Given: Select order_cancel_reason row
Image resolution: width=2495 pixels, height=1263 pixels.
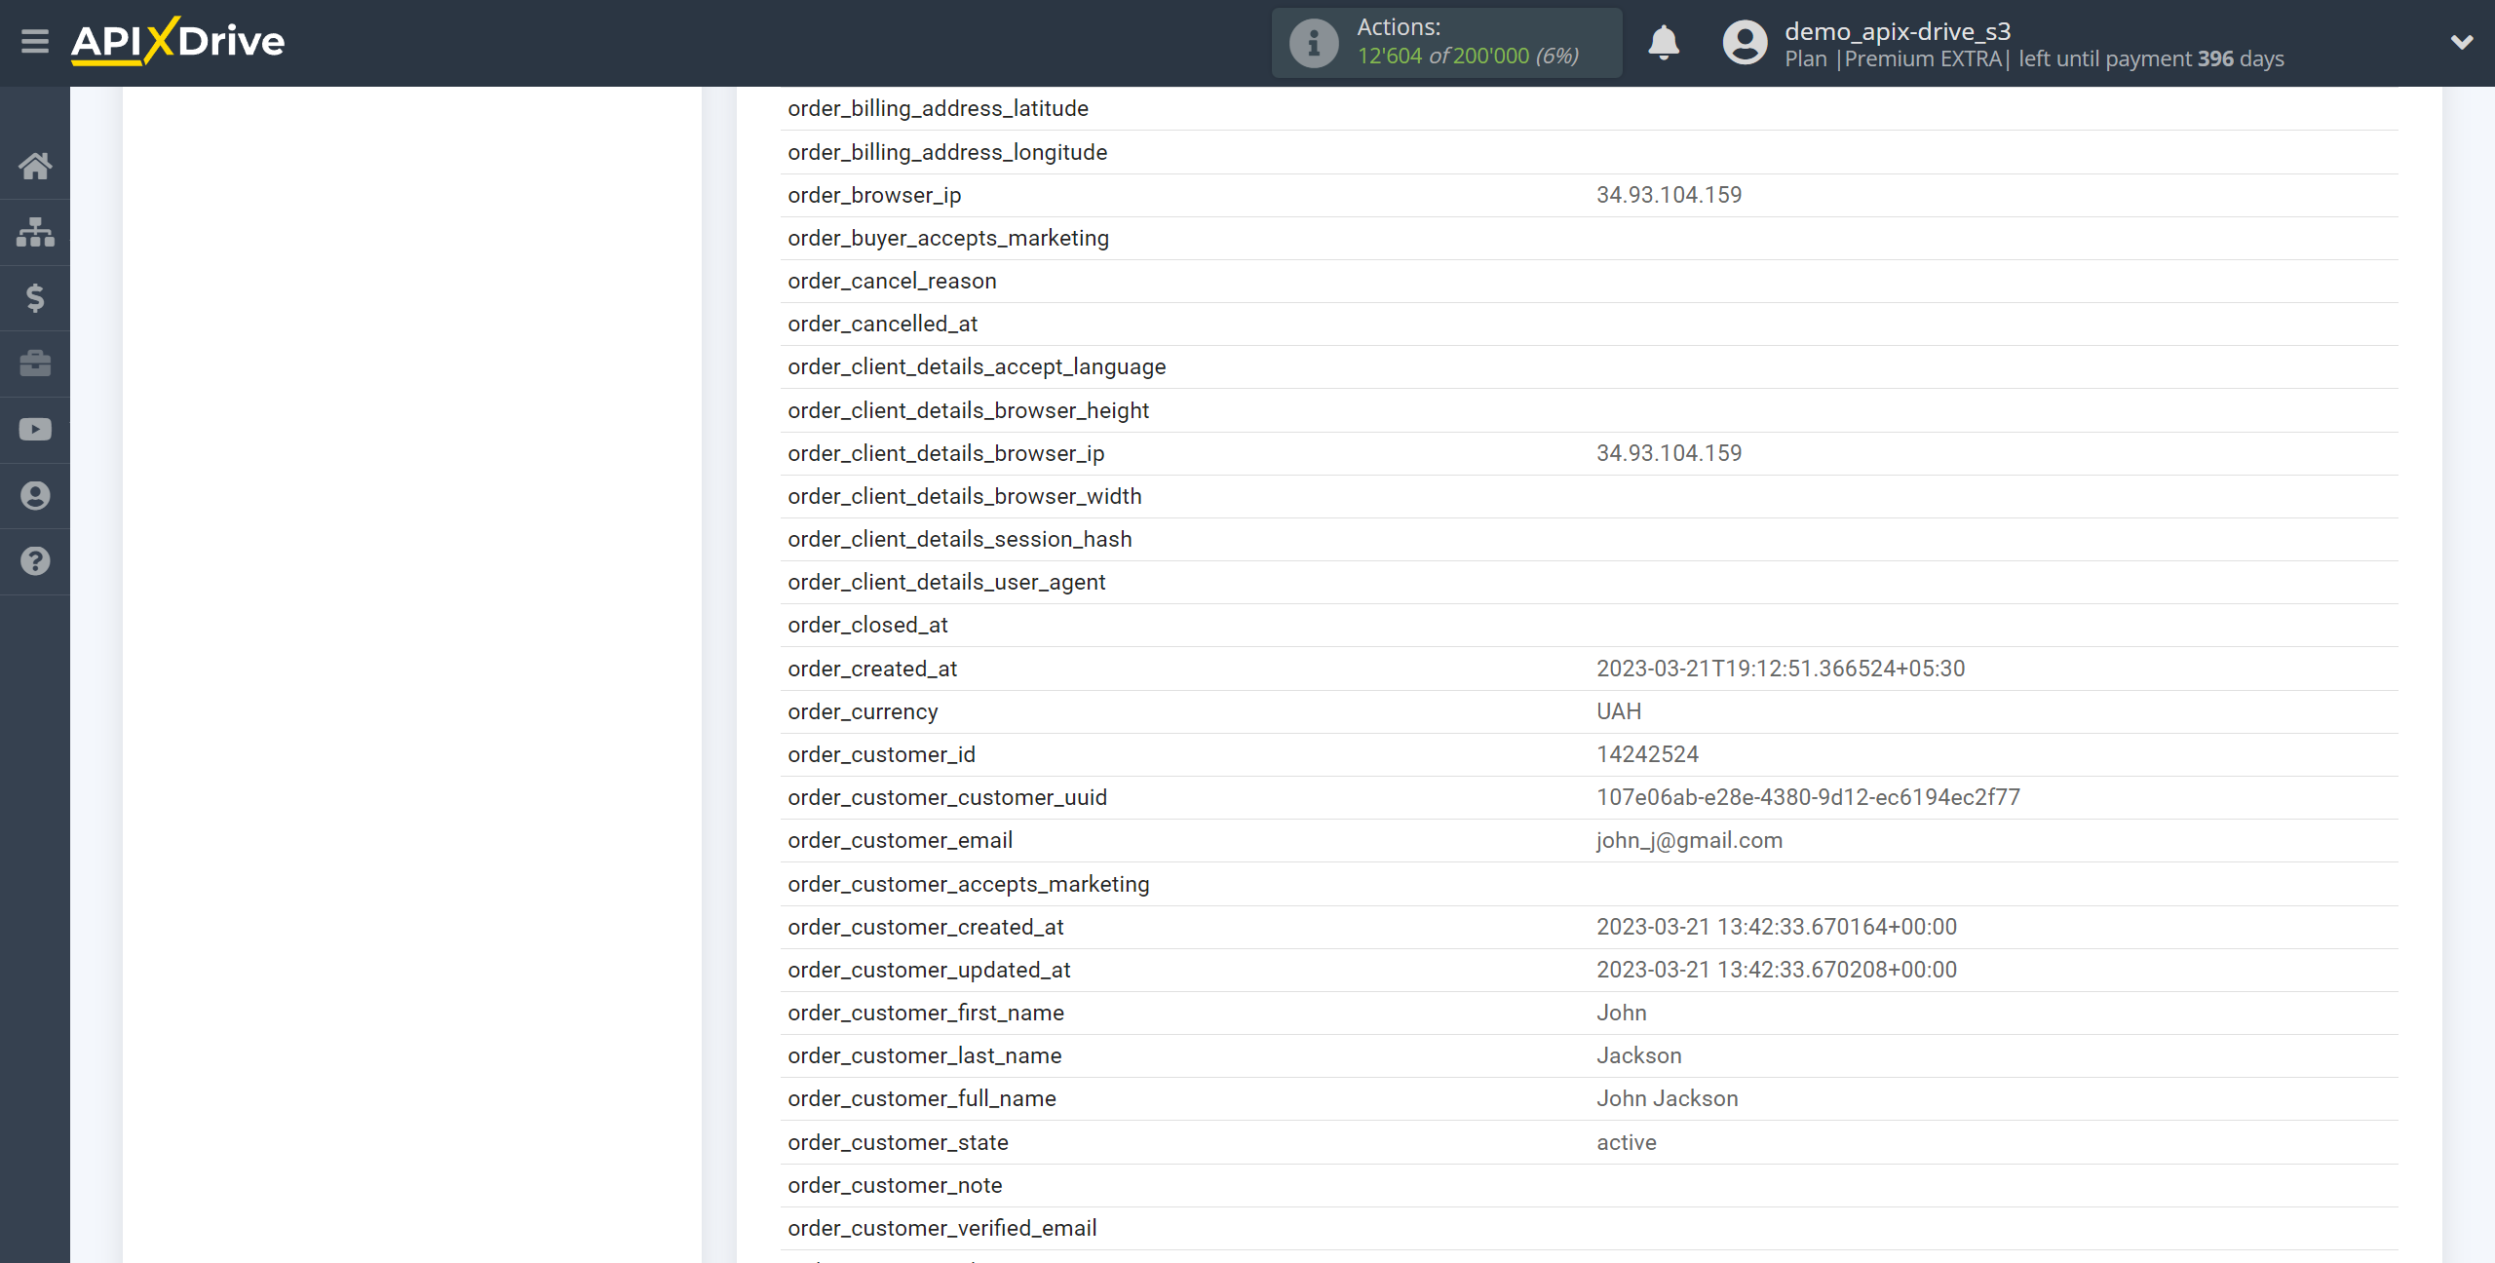Looking at the screenshot, I should pyautogui.click(x=1589, y=281).
